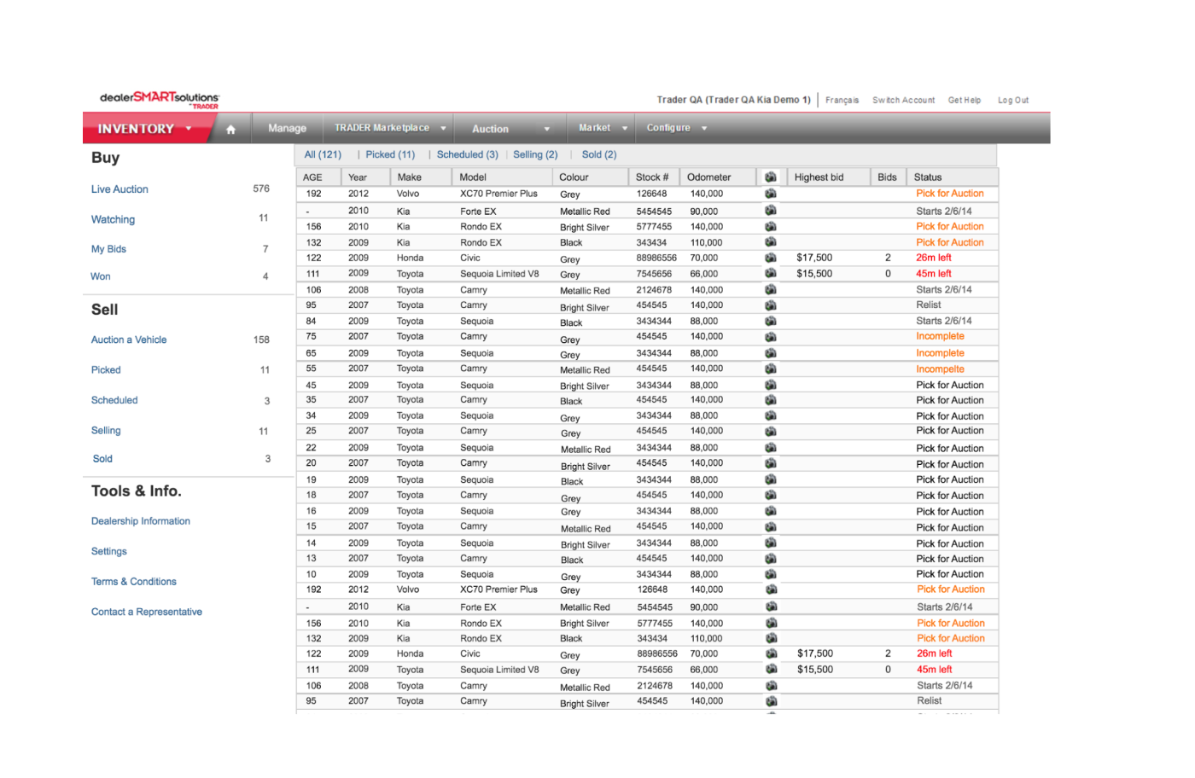
Task: Switch to the Picked (11) tab
Action: [390, 154]
